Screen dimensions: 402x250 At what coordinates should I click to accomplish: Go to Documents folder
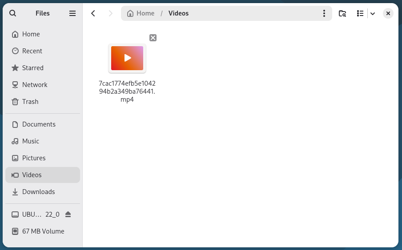click(x=39, y=124)
